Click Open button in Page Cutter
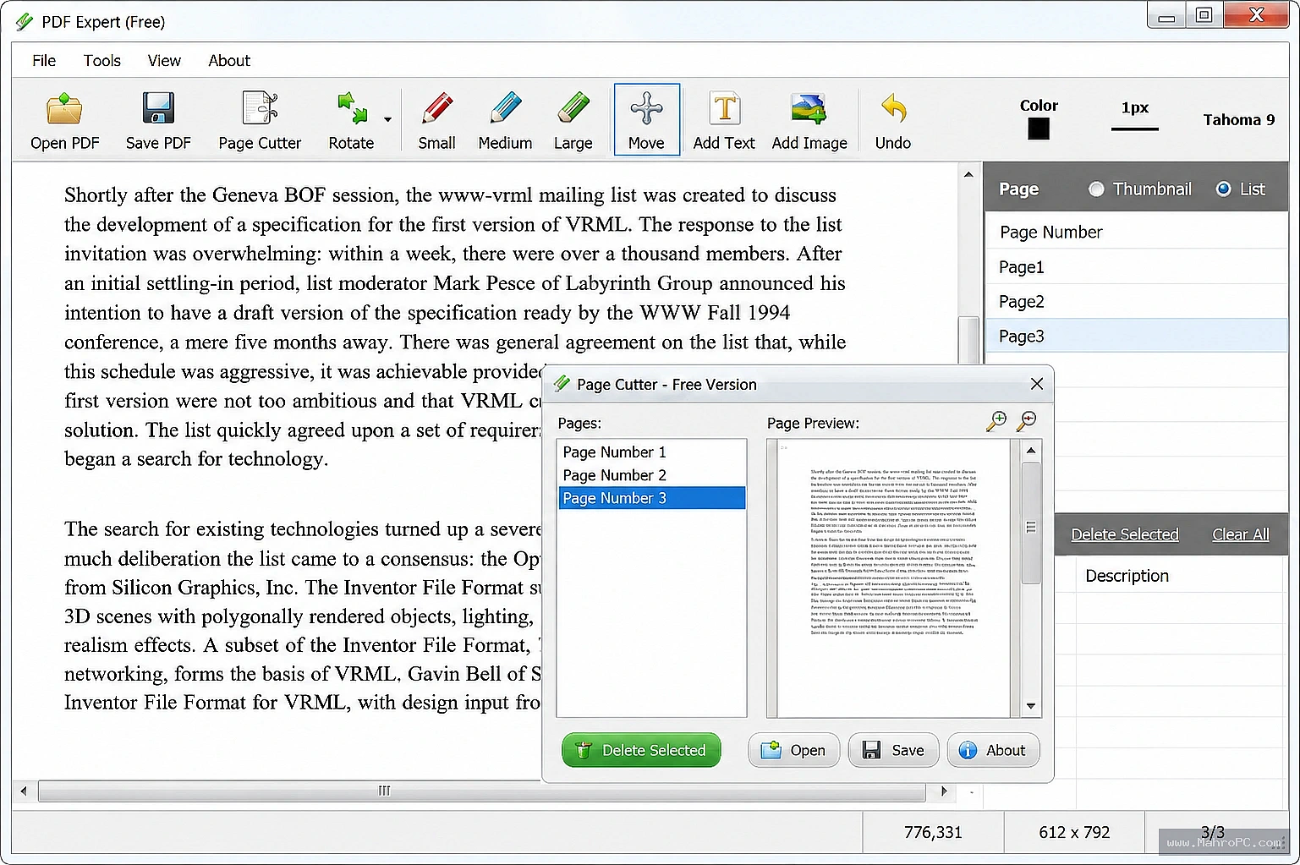1300x865 pixels. 793,750
